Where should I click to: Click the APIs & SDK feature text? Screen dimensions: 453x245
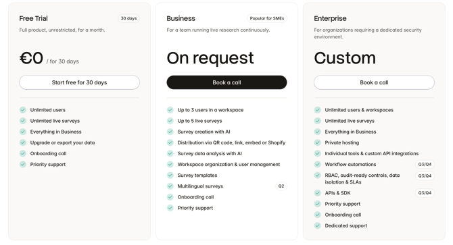[338, 193]
